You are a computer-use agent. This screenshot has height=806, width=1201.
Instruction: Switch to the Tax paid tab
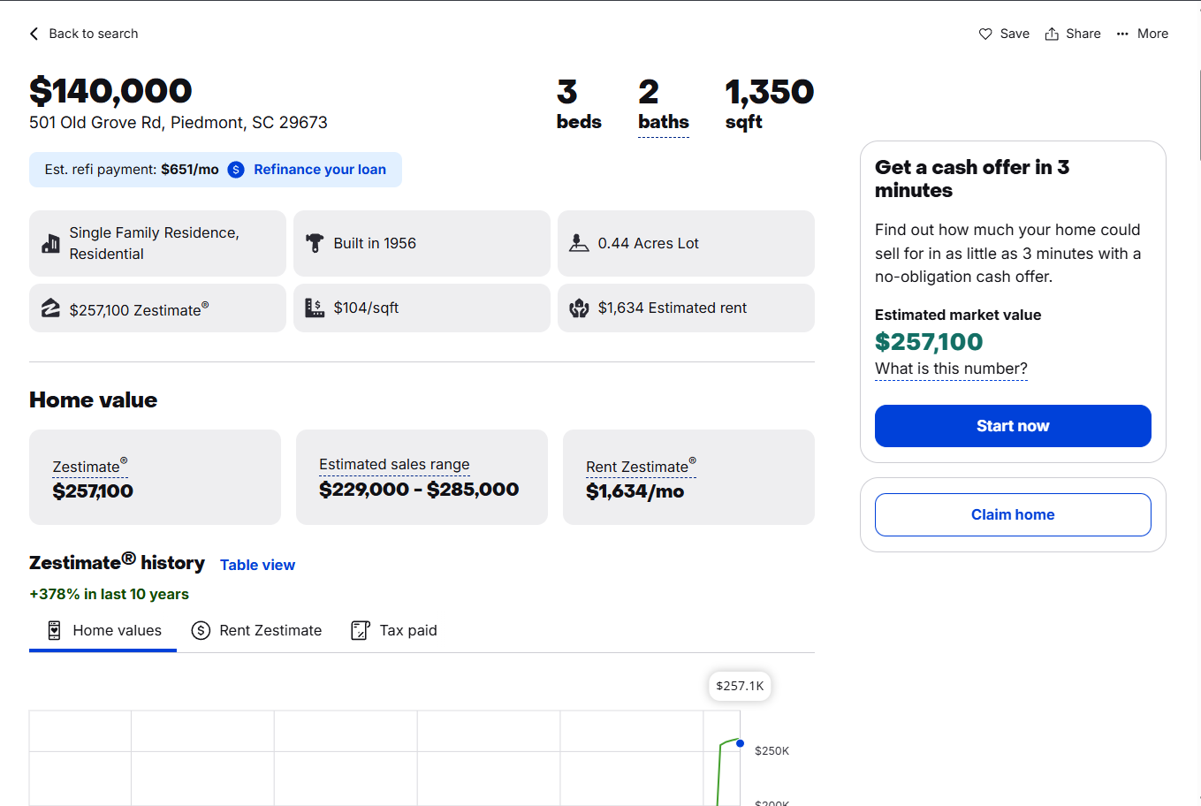click(x=394, y=631)
